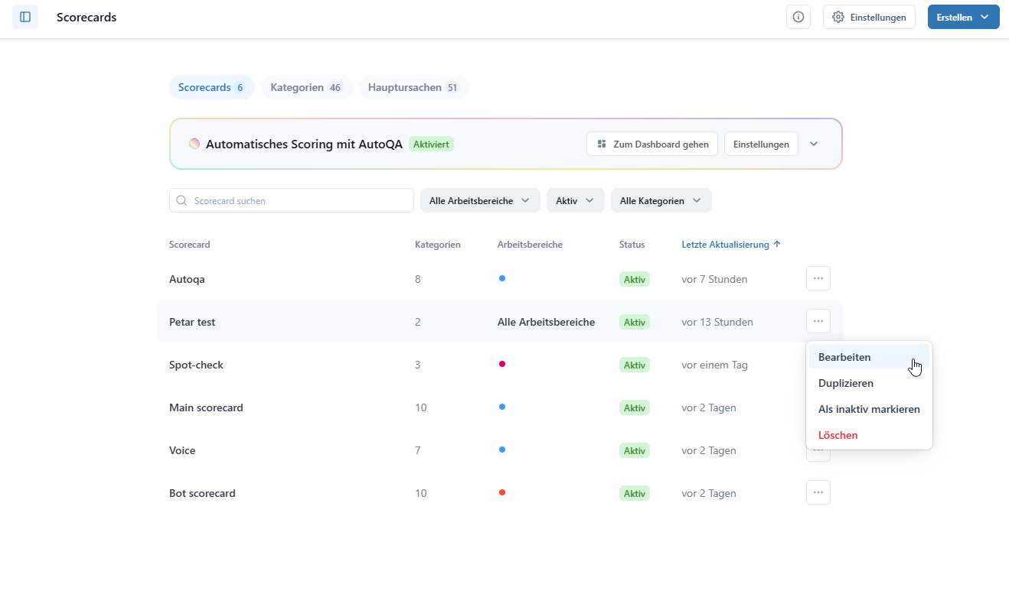The image size is (1009, 594).
Task: Click the Spot-check scorecard name
Action: point(195,365)
